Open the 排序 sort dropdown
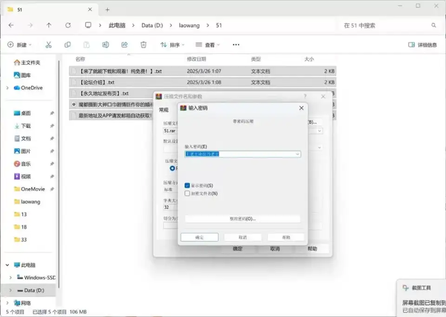Viewport: 446px width, 317px height. tap(172, 45)
